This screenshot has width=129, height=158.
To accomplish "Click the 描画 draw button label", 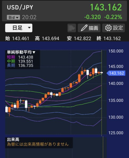I will pos(93,28).
